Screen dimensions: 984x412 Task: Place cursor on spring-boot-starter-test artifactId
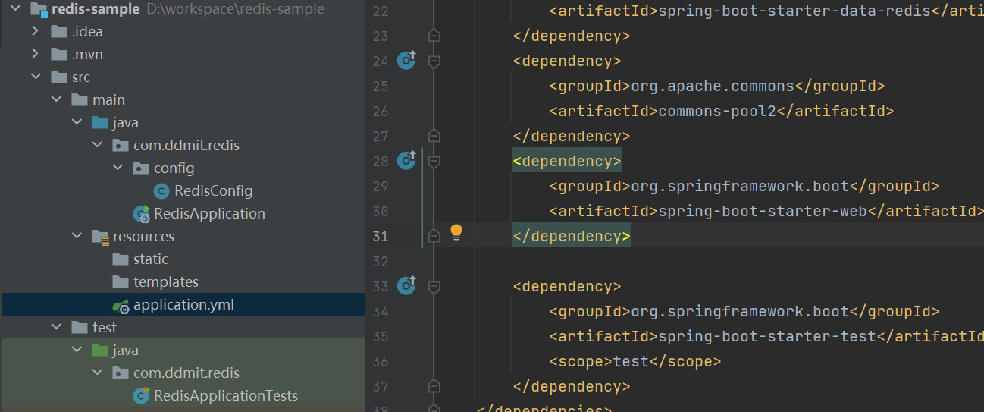pyautogui.click(x=768, y=336)
